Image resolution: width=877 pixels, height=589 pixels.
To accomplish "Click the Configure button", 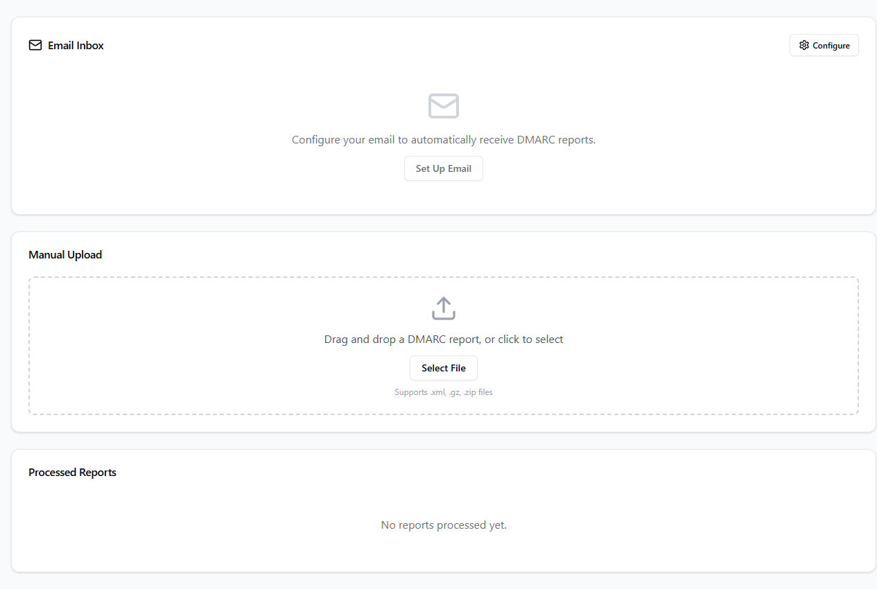I will coord(824,45).
